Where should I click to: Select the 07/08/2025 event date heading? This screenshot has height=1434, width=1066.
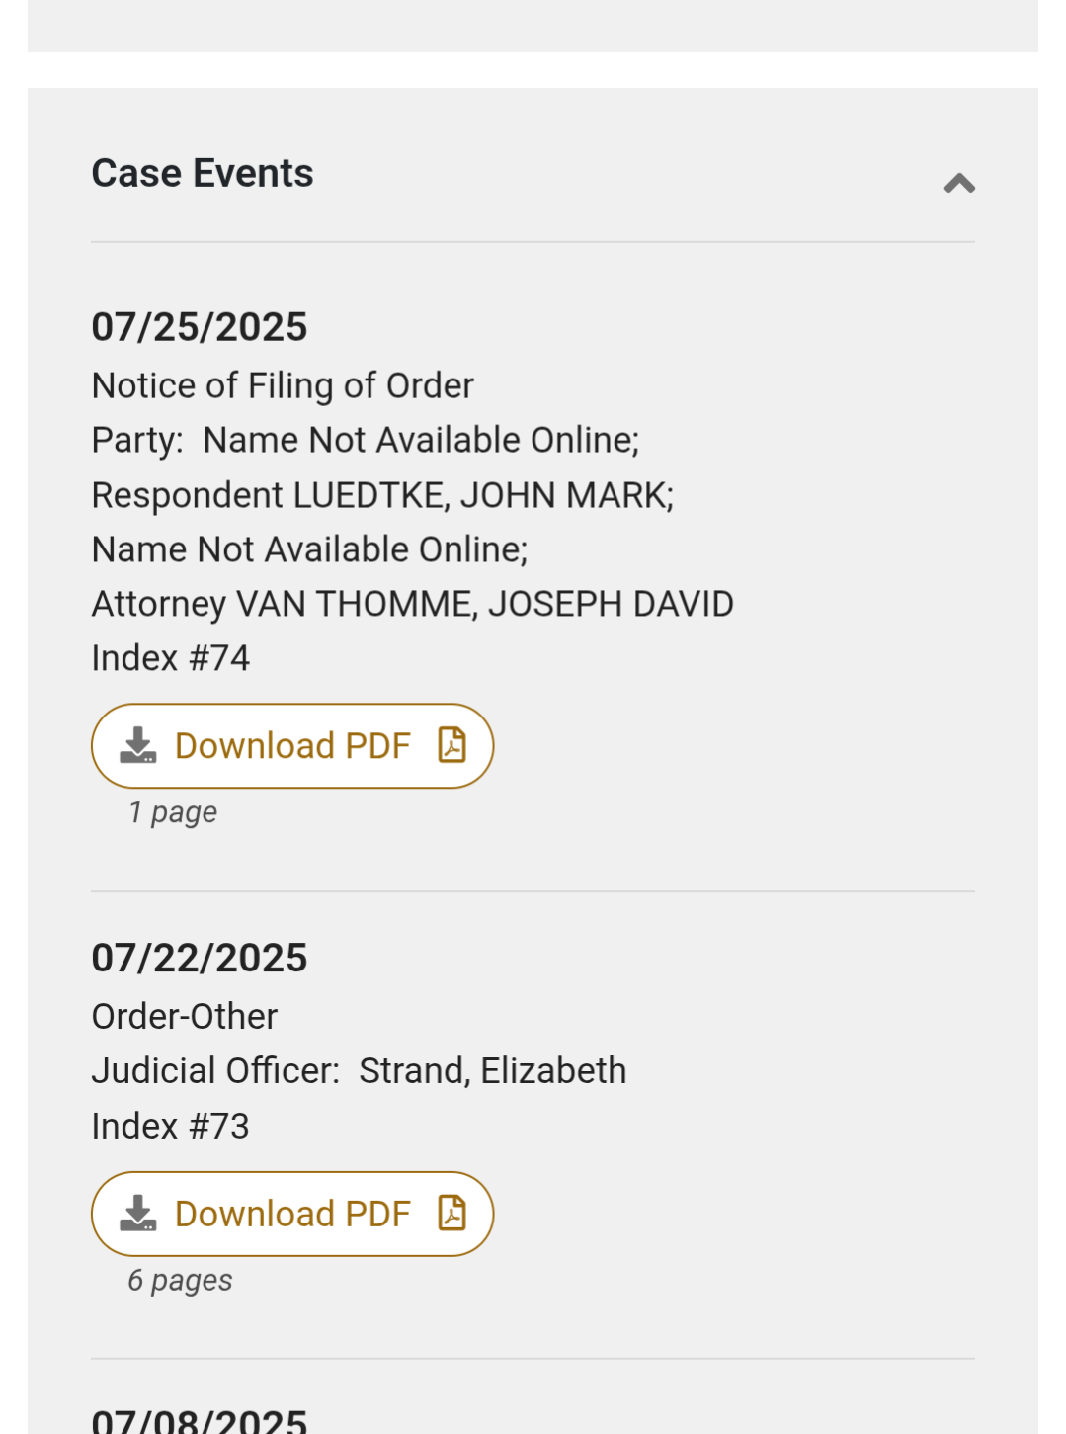pos(200,1421)
